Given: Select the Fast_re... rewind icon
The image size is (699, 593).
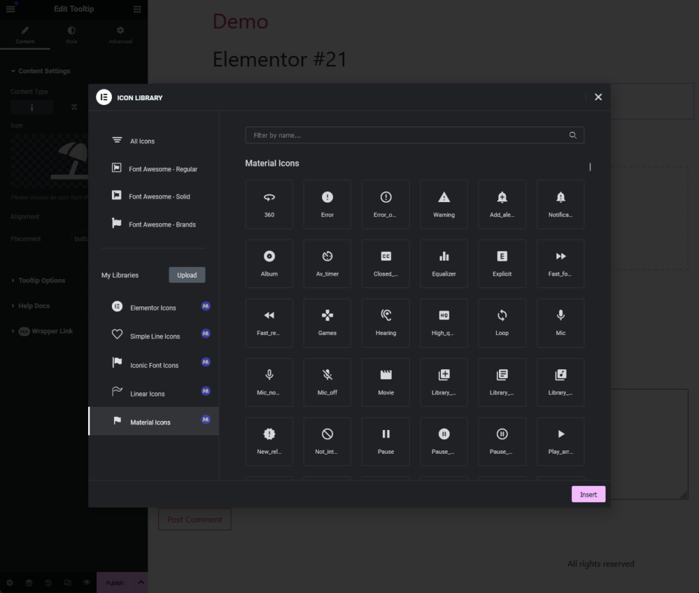Looking at the screenshot, I should (x=269, y=323).
